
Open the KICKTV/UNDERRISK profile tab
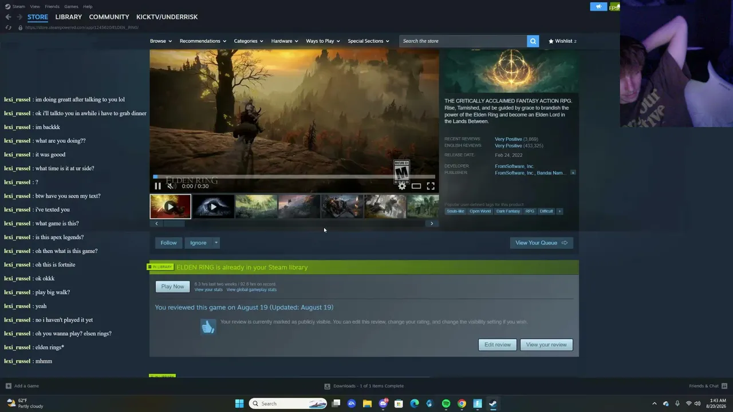point(167,17)
